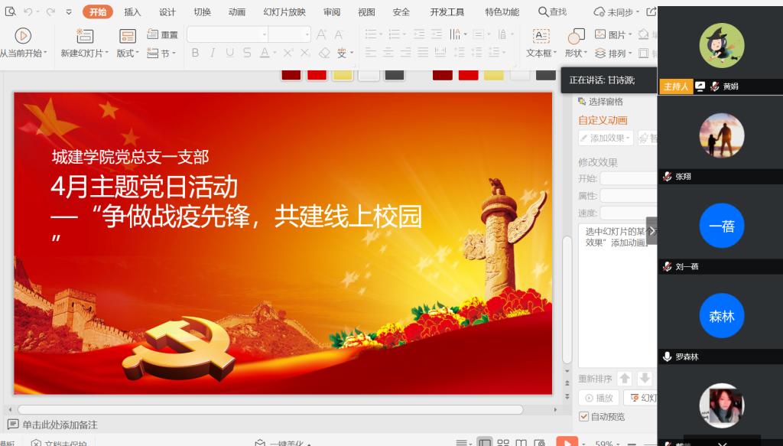
Task: Click the 选择窗格 selection pane button
Action: [601, 102]
